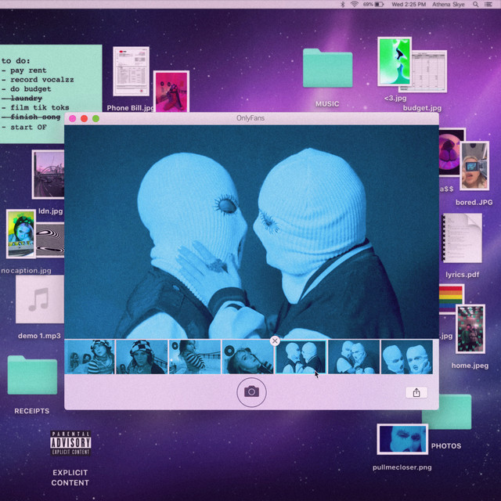This screenshot has height=501, width=501.
Task: Select the nocaption.jpg portrait photo
Action: tap(21, 234)
